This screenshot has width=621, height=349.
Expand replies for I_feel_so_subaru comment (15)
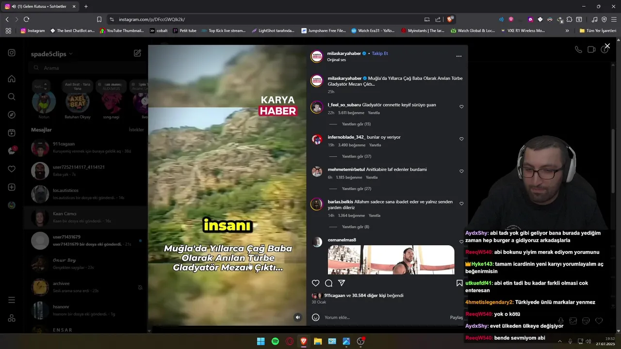[x=356, y=124]
